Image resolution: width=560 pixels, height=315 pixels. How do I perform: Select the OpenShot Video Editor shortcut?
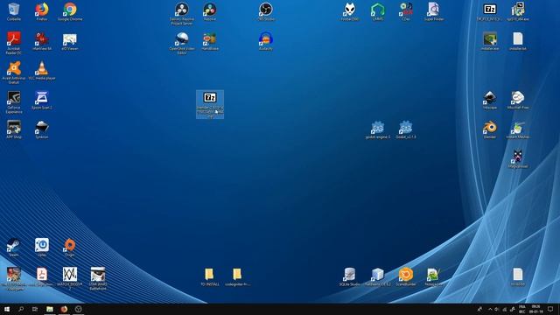point(182,43)
